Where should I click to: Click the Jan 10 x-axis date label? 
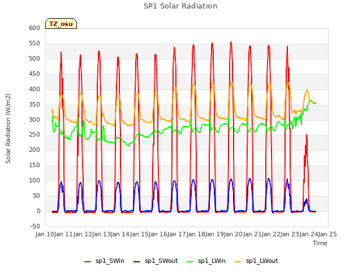(x=45, y=234)
